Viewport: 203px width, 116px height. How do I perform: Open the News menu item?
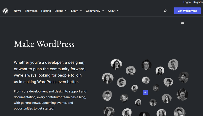coord(17,11)
